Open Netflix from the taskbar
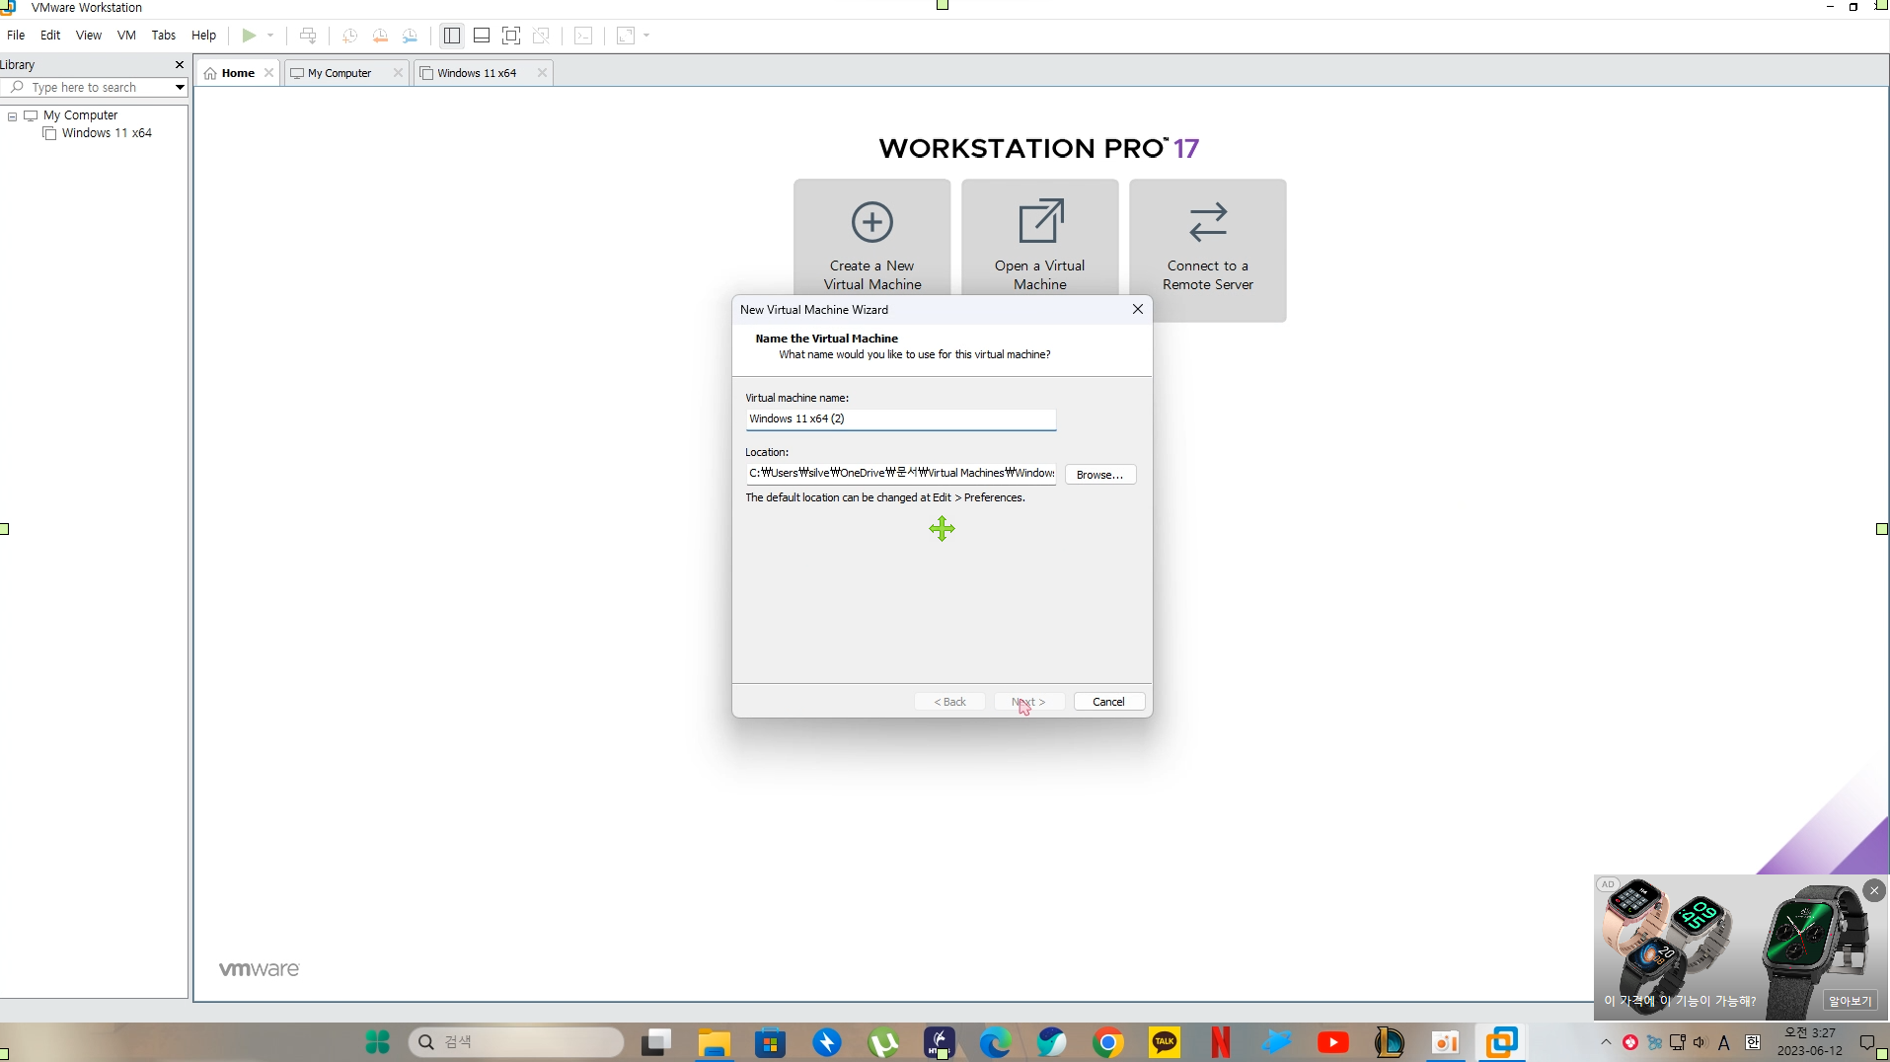Image resolution: width=1890 pixels, height=1062 pixels. tap(1221, 1042)
